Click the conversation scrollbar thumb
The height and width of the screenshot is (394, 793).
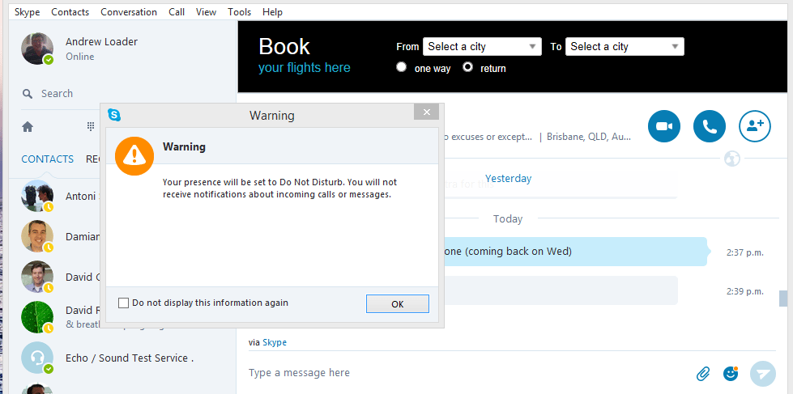pos(783,298)
